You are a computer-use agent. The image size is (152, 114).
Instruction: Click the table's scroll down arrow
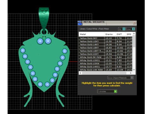tap(134, 70)
